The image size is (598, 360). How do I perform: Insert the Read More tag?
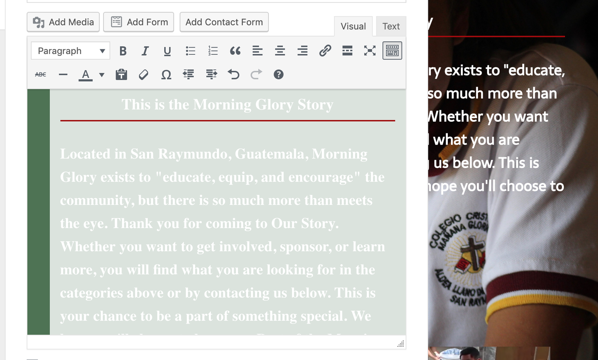click(x=347, y=51)
